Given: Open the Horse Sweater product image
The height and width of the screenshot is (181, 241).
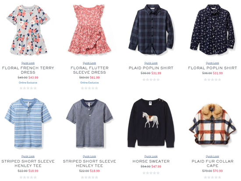Looking at the screenshot, I should click(x=151, y=123).
